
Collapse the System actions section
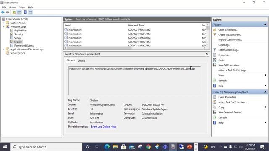pyautogui.click(x=265, y=25)
